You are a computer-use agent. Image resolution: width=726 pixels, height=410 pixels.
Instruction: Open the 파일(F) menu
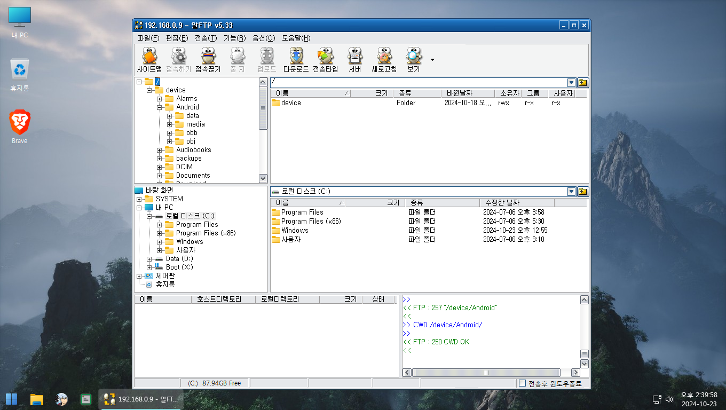148,38
